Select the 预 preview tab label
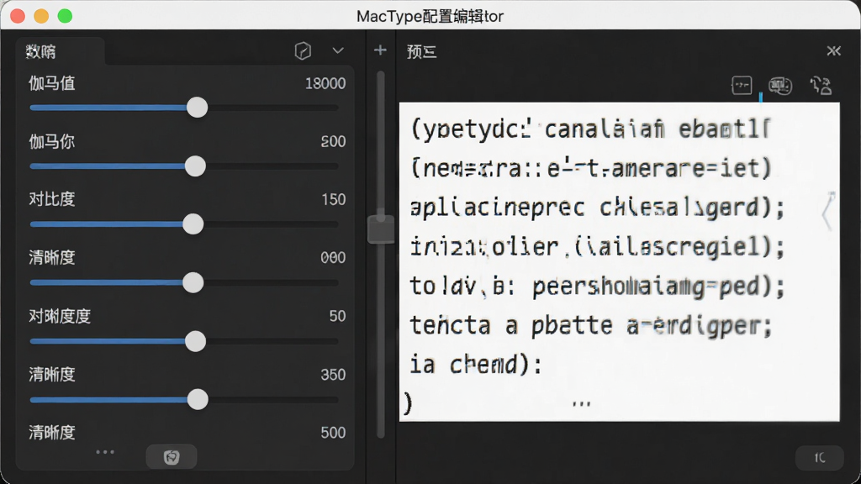Viewport: 861px width, 484px height. [422, 51]
